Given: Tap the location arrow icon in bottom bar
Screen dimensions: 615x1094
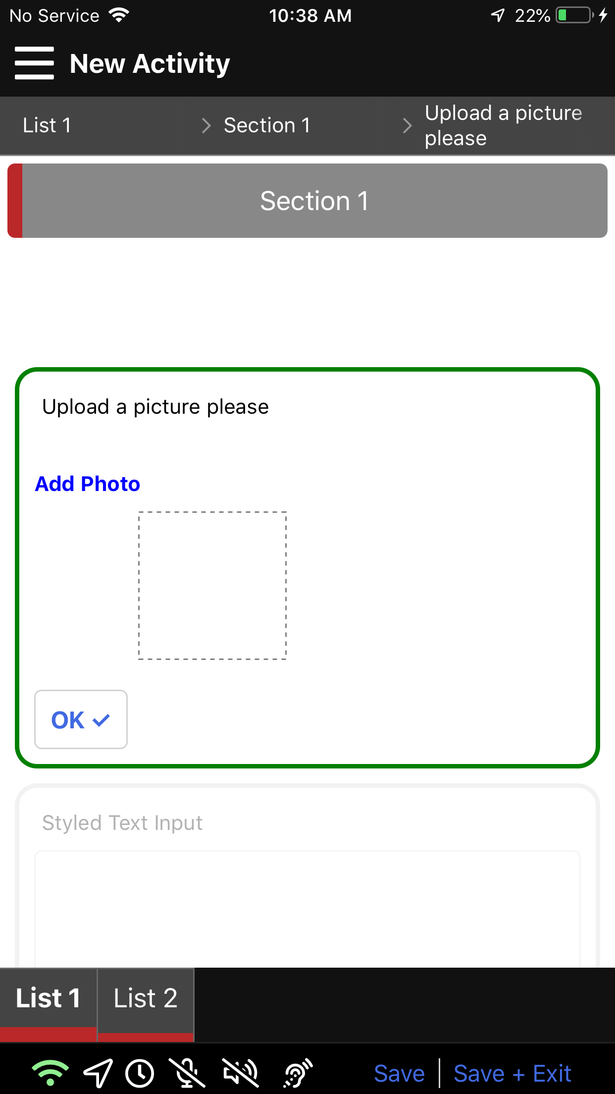Looking at the screenshot, I should 98,1073.
